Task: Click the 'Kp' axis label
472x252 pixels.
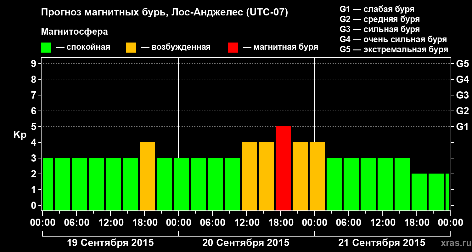Action: (20, 135)
